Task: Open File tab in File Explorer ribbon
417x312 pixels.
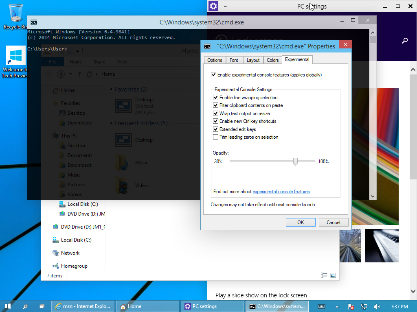Action: [x=53, y=62]
